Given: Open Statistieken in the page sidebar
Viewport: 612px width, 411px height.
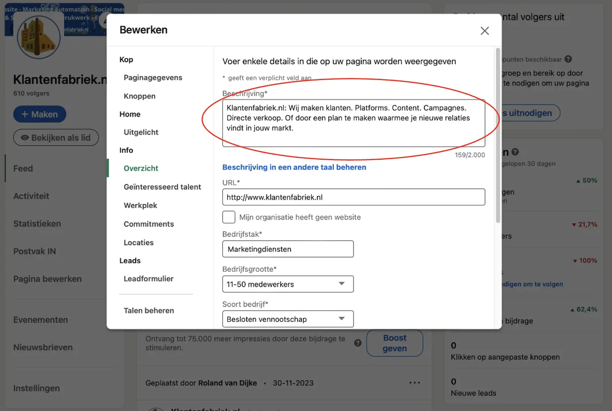Looking at the screenshot, I should click(37, 224).
